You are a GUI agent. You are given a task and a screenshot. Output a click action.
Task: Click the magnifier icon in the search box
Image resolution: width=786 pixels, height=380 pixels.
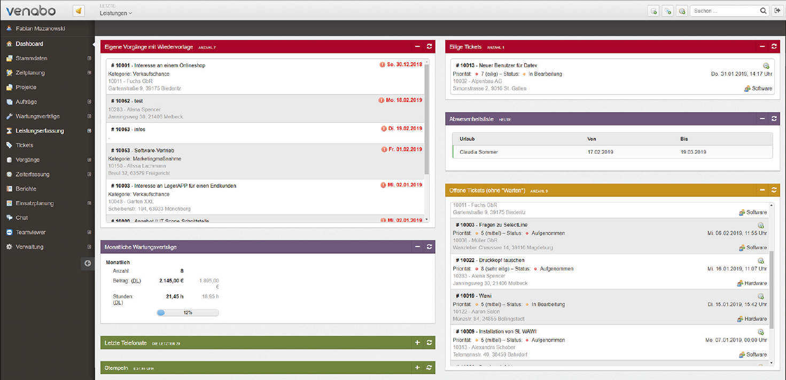[x=763, y=11]
